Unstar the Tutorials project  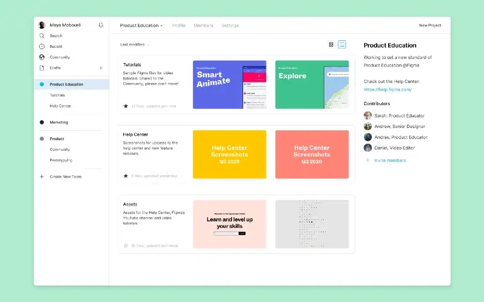pyautogui.click(x=126, y=106)
